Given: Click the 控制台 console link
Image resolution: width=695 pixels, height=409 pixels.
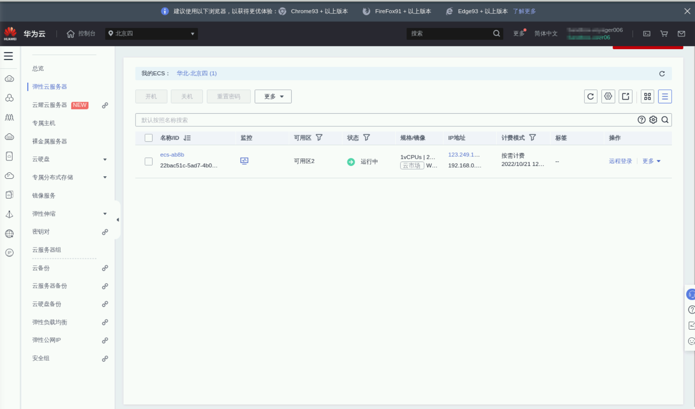Looking at the screenshot, I should 87,34.
